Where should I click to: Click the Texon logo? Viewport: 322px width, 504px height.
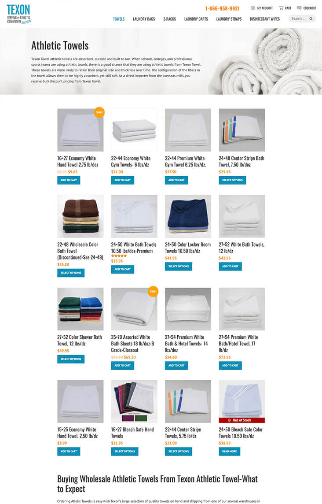pos(19,15)
